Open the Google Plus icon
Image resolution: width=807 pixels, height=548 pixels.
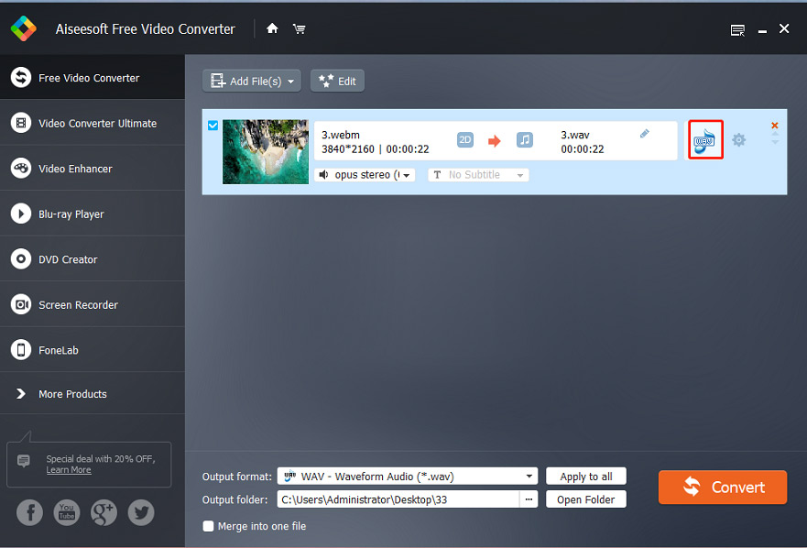(104, 512)
